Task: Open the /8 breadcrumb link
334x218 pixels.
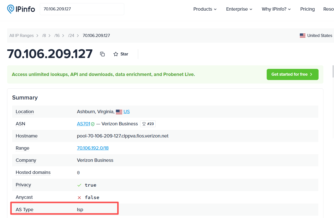Action: pos(44,36)
